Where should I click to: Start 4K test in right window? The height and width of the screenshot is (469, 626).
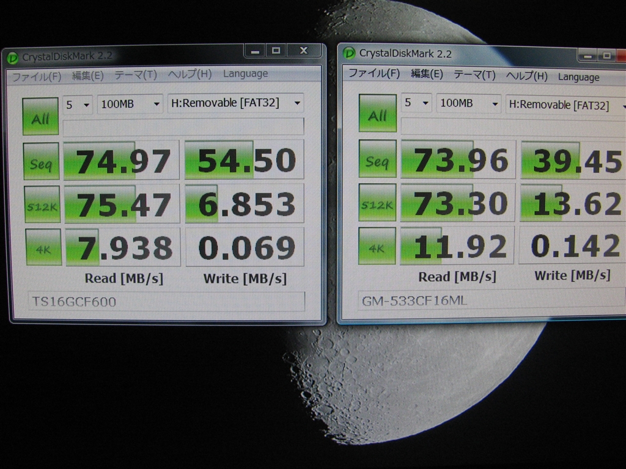[377, 246]
